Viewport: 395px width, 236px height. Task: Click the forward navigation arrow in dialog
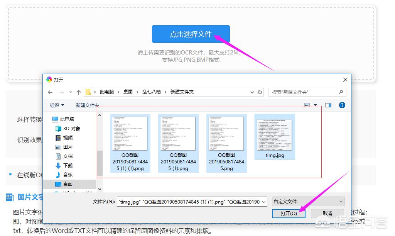coord(61,92)
